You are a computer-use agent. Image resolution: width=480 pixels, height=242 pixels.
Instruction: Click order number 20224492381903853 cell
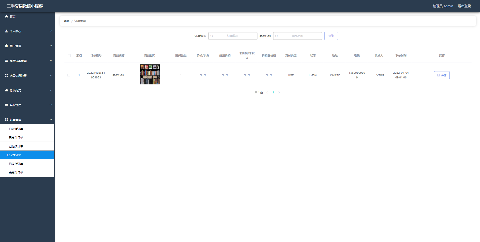(x=96, y=75)
